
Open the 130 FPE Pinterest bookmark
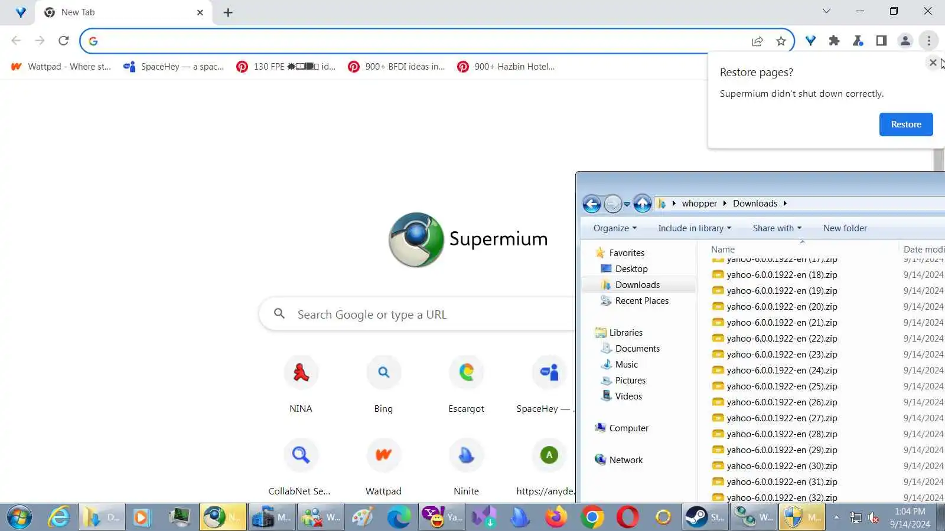point(286,67)
